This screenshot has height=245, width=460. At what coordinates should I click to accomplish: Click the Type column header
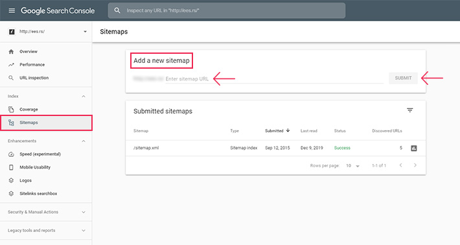coord(235,131)
